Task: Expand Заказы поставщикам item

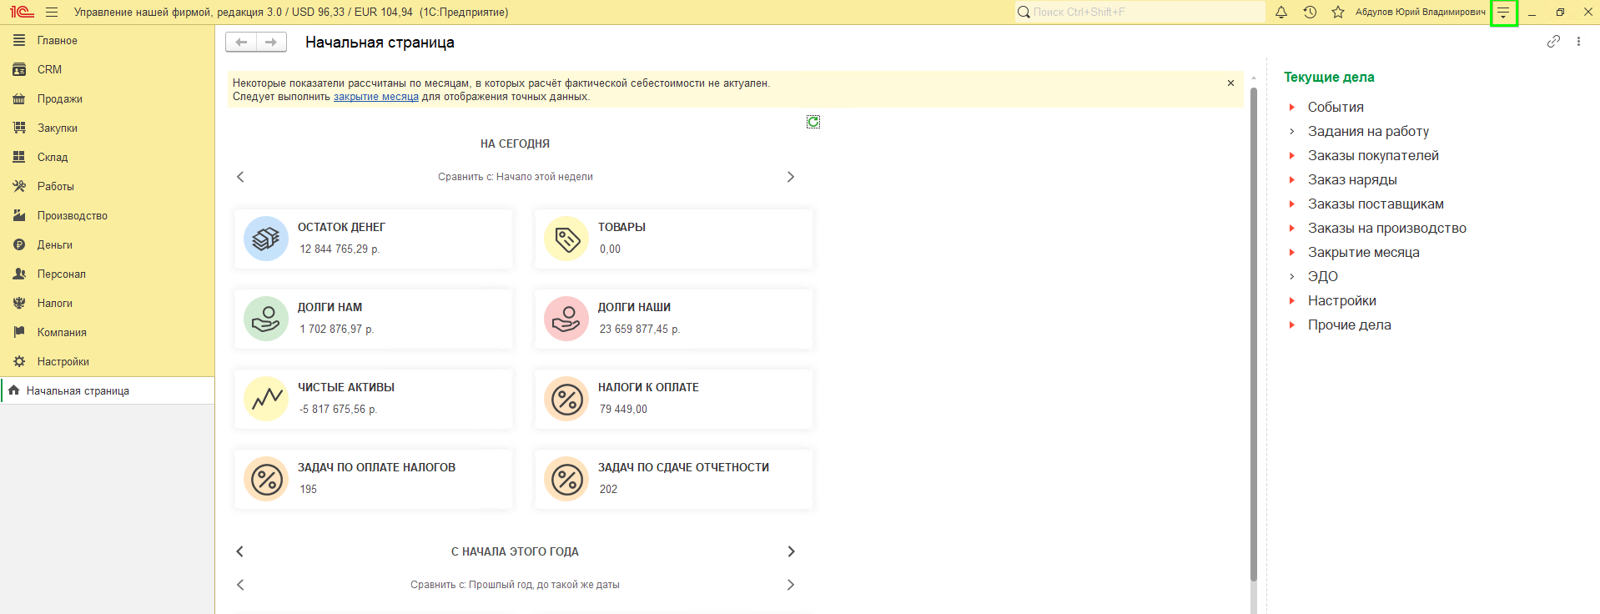Action: (x=1292, y=204)
